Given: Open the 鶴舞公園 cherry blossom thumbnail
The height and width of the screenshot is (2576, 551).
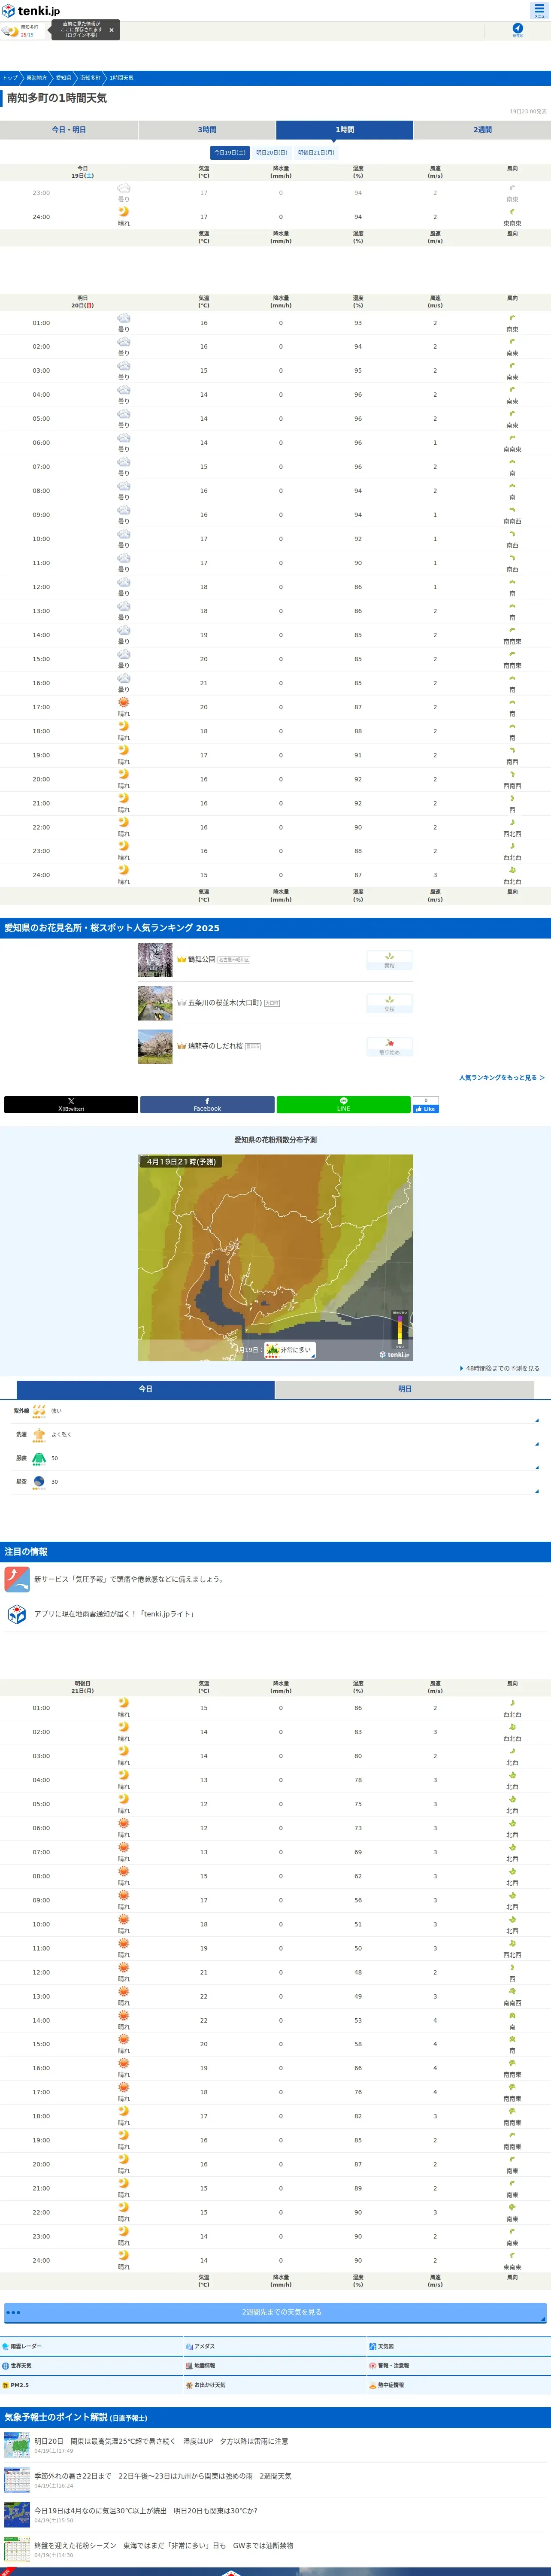Looking at the screenshot, I should (155, 960).
